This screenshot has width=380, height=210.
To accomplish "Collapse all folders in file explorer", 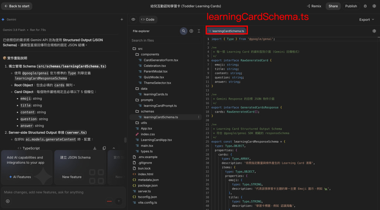I will pyautogui.click(x=199, y=31).
